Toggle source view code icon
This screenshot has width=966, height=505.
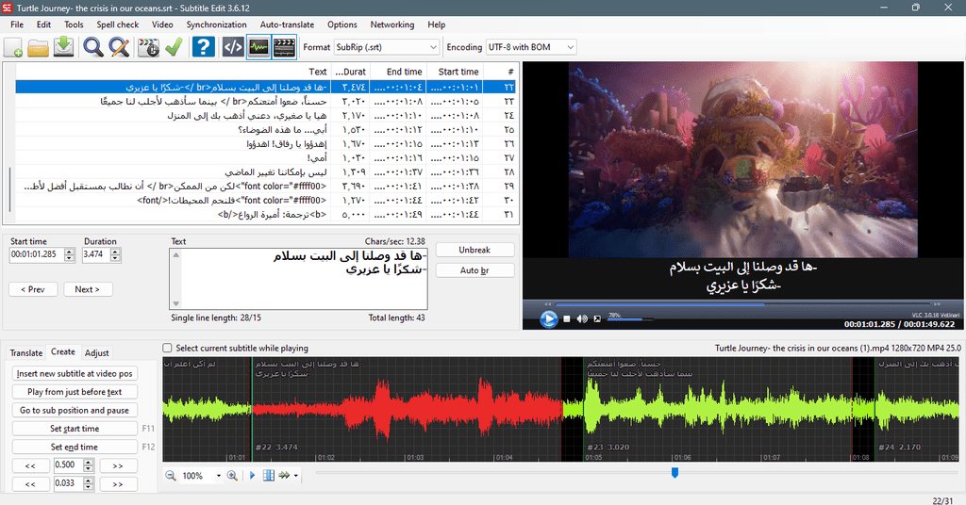[233, 47]
